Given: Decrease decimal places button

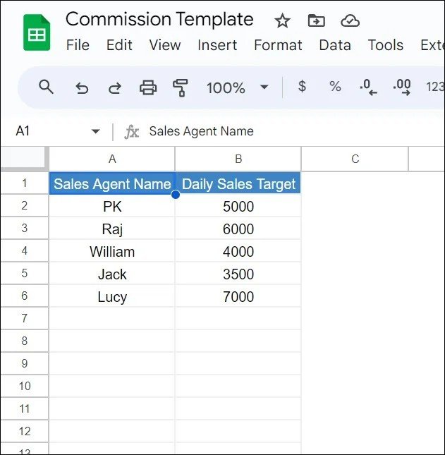Looking at the screenshot, I should point(368,87).
